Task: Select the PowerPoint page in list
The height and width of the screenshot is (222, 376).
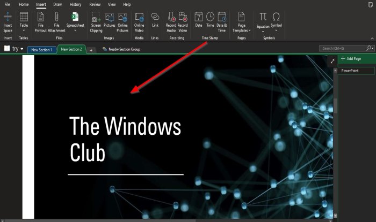Action: coord(356,71)
